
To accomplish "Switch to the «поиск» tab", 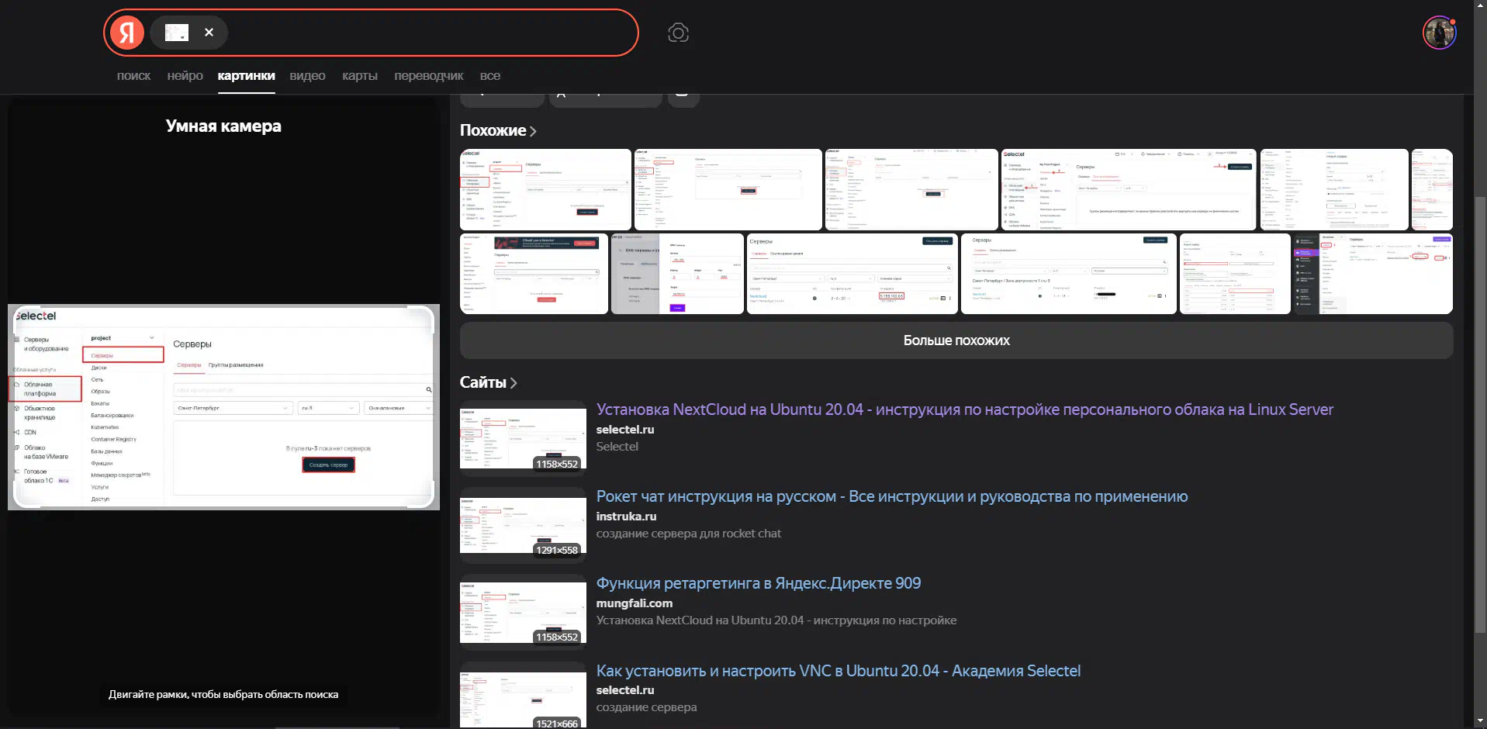I will point(133,76).
